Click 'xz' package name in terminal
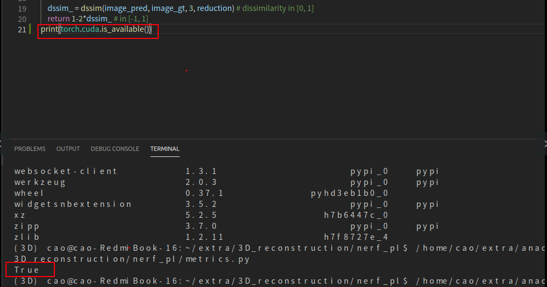This screenshot has height=287, width=547. click(x=20, y=215)
